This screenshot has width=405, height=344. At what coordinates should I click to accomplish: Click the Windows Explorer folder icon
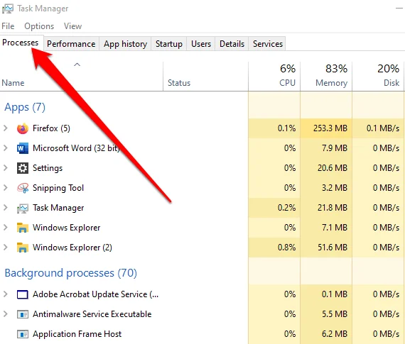click(23, 228)
